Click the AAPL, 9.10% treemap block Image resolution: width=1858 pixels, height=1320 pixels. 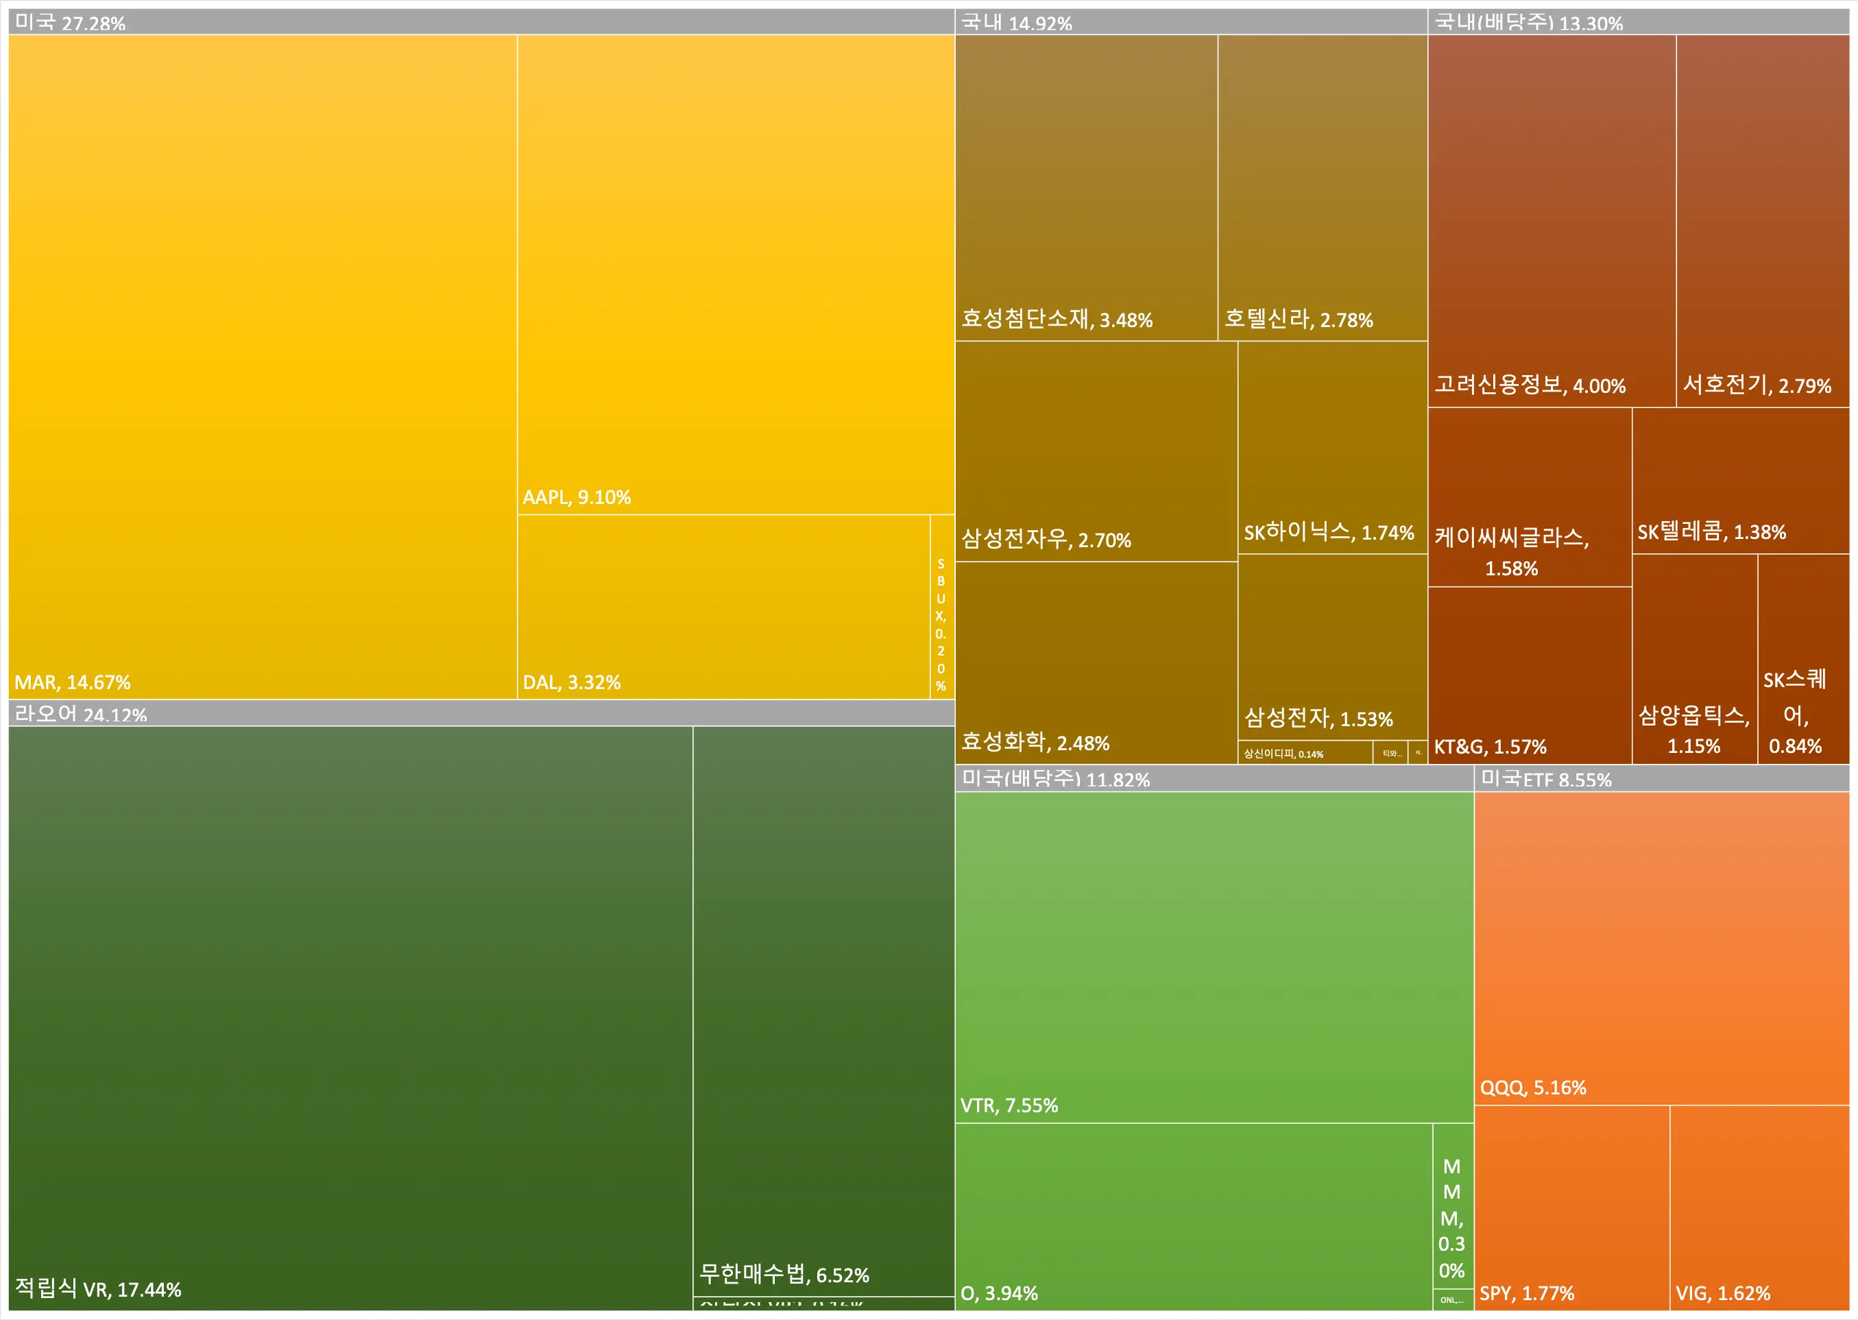[x=736, y=275]
